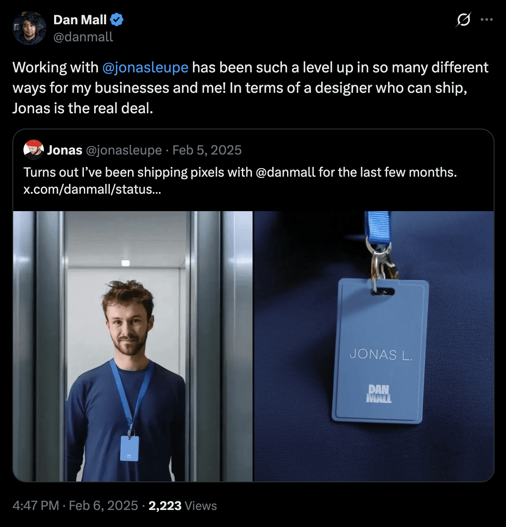Image resolution: width=506 pixels, height=527 pixels.
Task: Click the Grok slash icon
Action: [463, 20]
